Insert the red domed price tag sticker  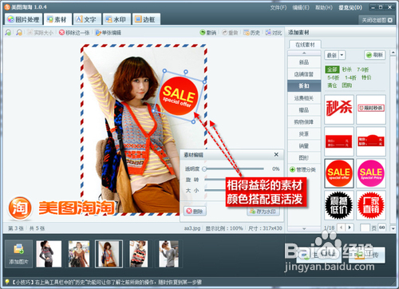coord(371,141)
